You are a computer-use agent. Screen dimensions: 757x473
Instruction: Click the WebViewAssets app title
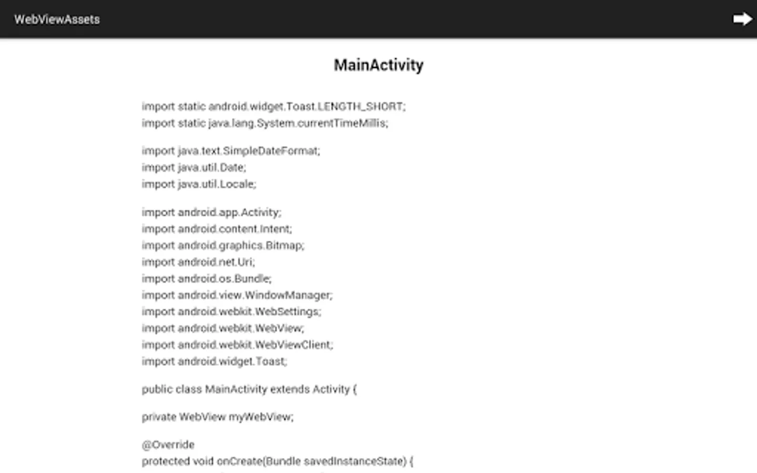click(57, 19)
